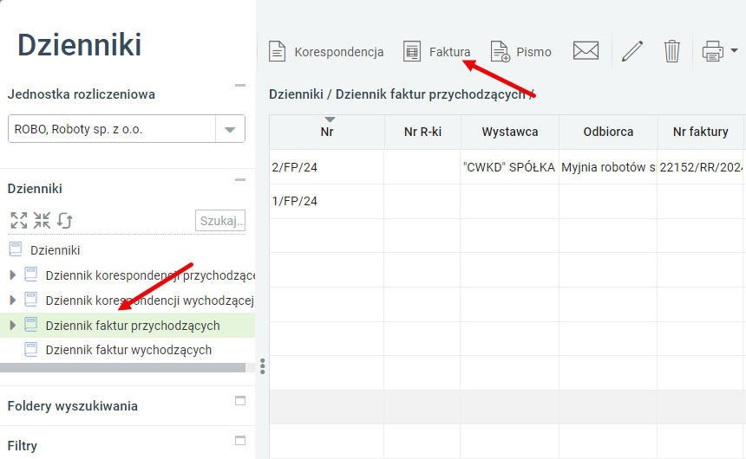Image resolution: width=746 pixels, height=459 pixels.
Task: Click the Myjnia robotów cell
Action: [x=608, y=167]
